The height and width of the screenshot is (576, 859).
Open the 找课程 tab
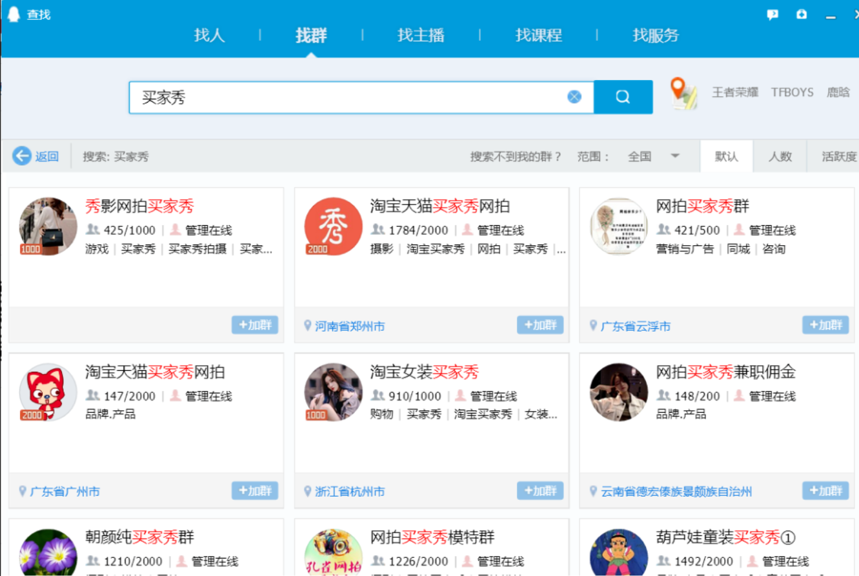pyautogui.click(x=539, y=35)
